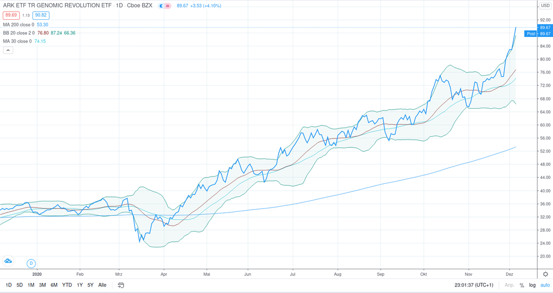Select the 5D time range
This screenshot has width=553, height=293.
point(20,285)
